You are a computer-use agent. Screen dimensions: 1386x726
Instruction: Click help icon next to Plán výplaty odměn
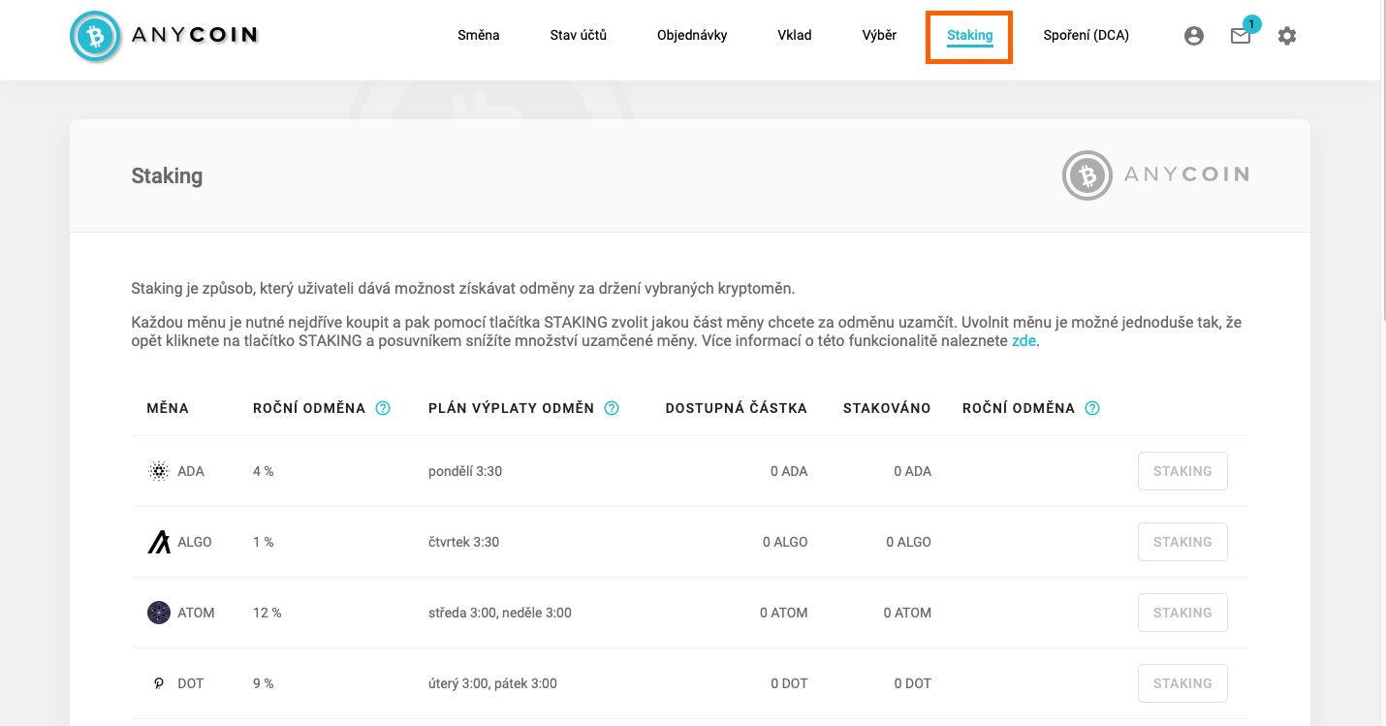tap(612, 408)
